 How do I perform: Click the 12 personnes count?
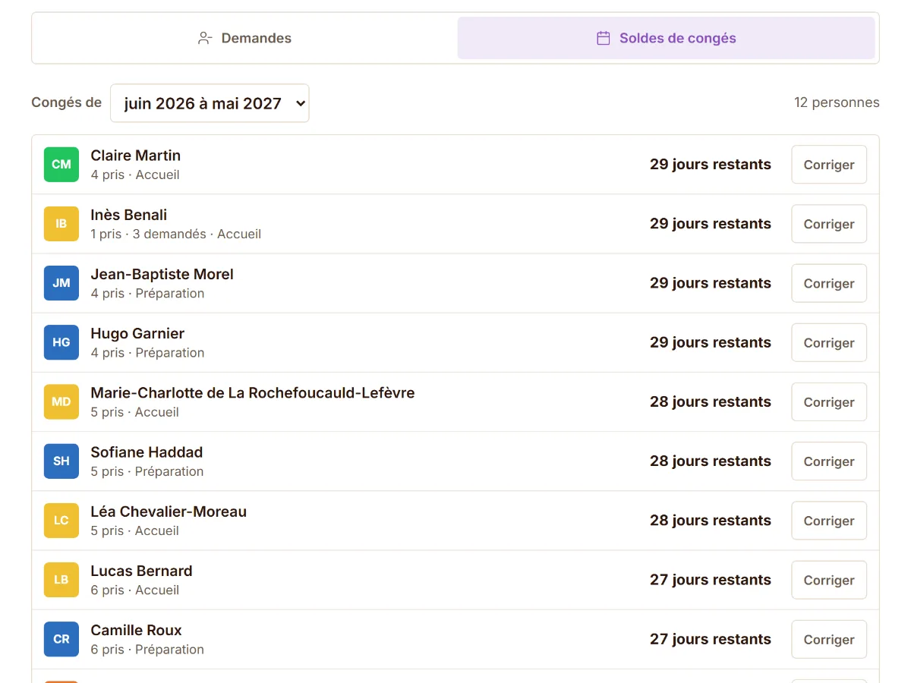click(x=837, y=102)
